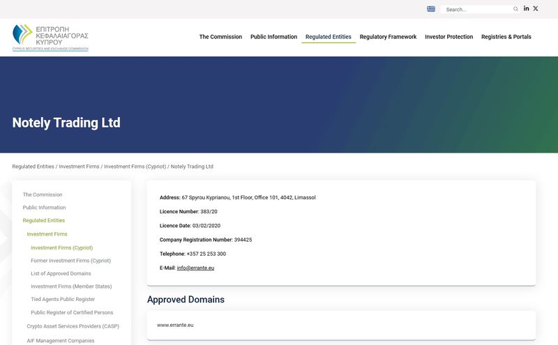Open Public Register of Certified Persons
Viewport: 558px width, 345px height.
pyautogui.click(x=72, y=312)
